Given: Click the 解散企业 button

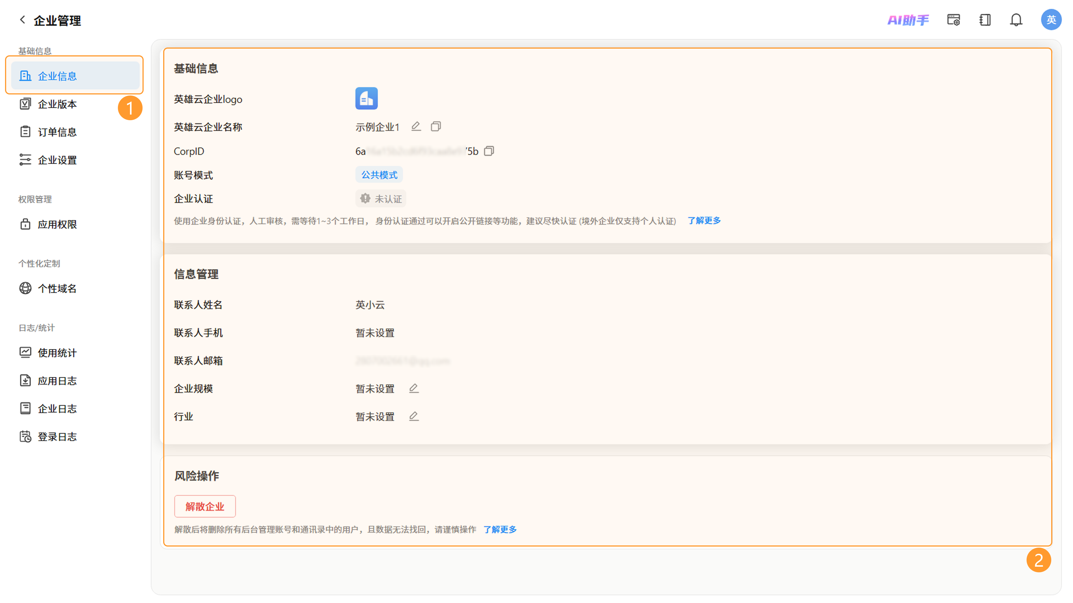Looking at the screenshot, I should [x=205, y=506].
